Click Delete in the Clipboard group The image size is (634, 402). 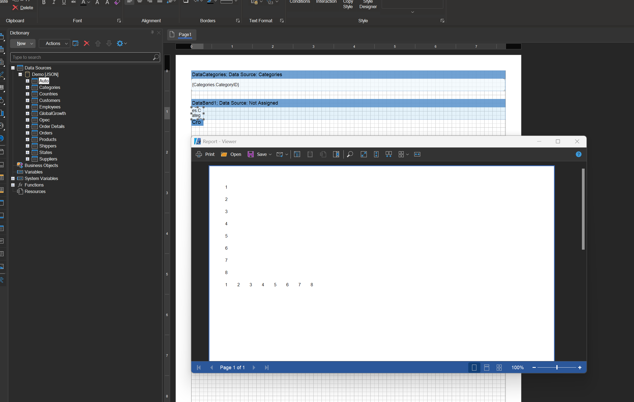tap(23, 8)
